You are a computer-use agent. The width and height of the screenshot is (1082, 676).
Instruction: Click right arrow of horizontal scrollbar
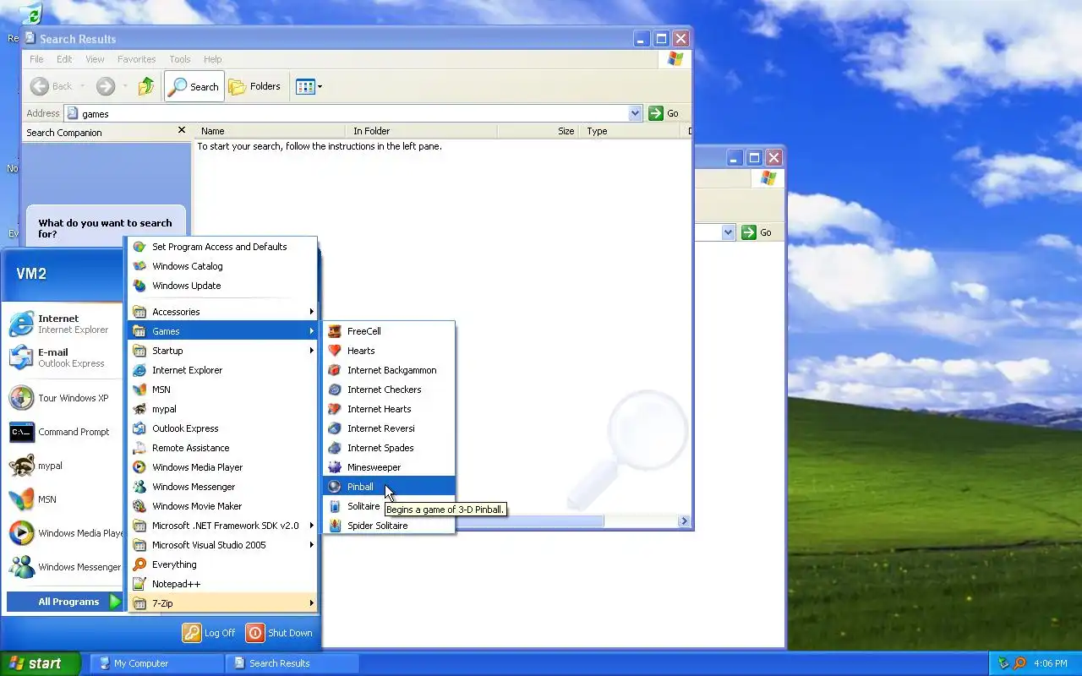pos(684,521)
